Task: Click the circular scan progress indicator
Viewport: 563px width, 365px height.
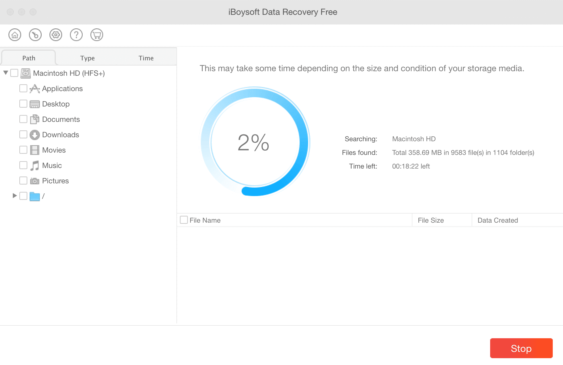Action: (x=255, y=142)
